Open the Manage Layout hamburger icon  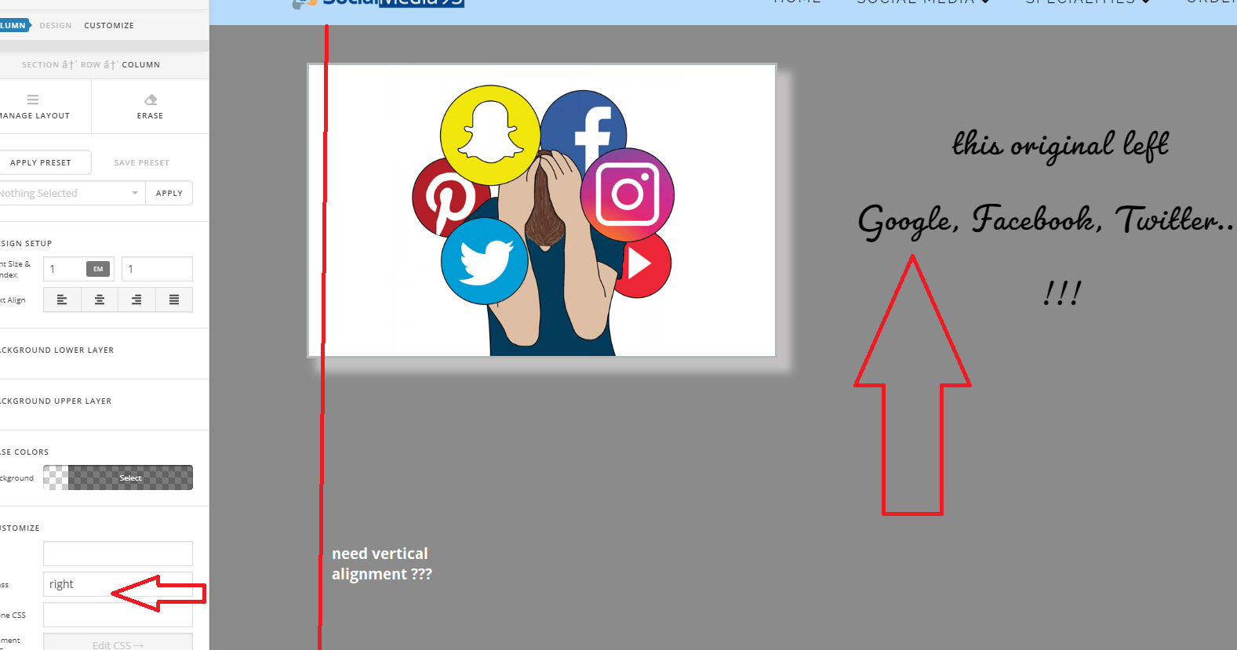(x=33, y=100)
